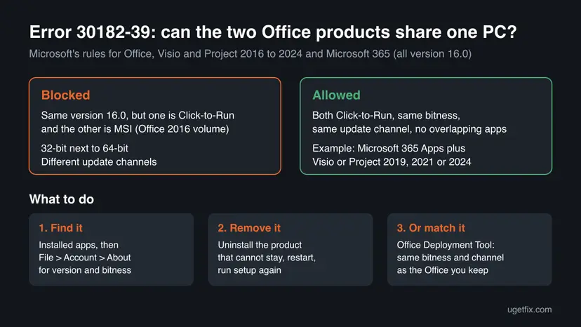Image resolution: width=581 pixels, height=327 pixels.
Task: Click the headline 'Error 30182-39: can the two Office products share one PC?'
Action: click(x=273, y=32)
